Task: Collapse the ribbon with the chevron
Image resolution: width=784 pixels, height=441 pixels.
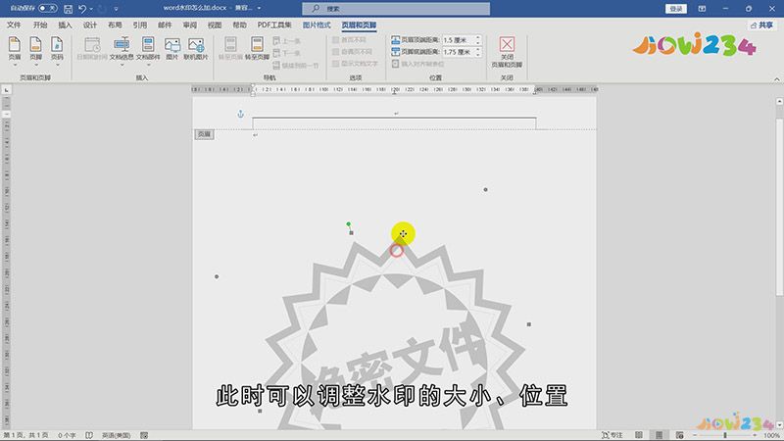Action: tap(776, 79)
